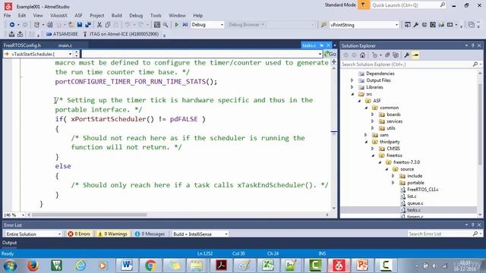The image size is (486, 273).
Task: Click the Save icon in the toolbar
Action: pos(80,25)
